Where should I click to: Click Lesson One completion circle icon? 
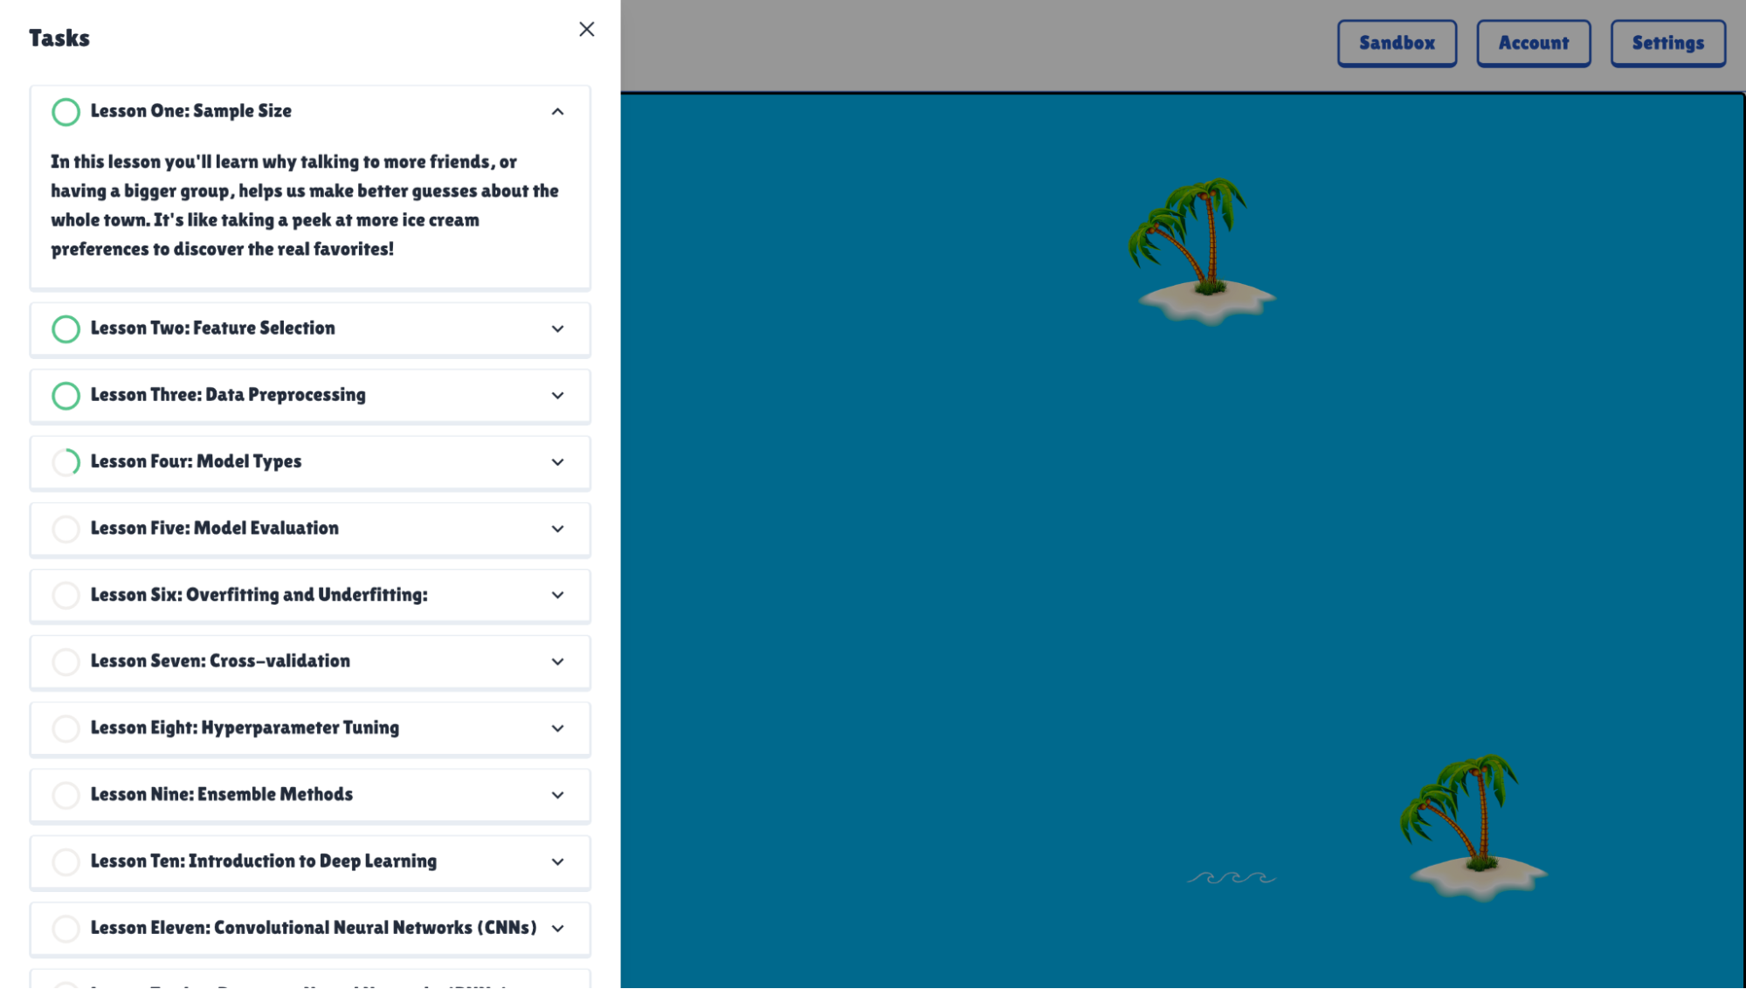66,112
